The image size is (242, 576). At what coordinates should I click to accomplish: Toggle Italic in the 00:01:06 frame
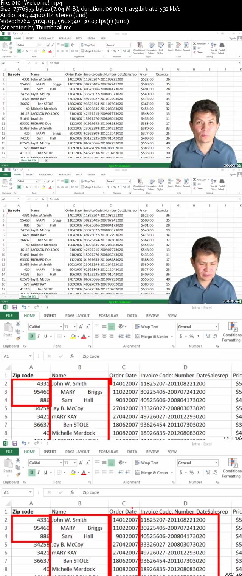click(x=39, y=337)
